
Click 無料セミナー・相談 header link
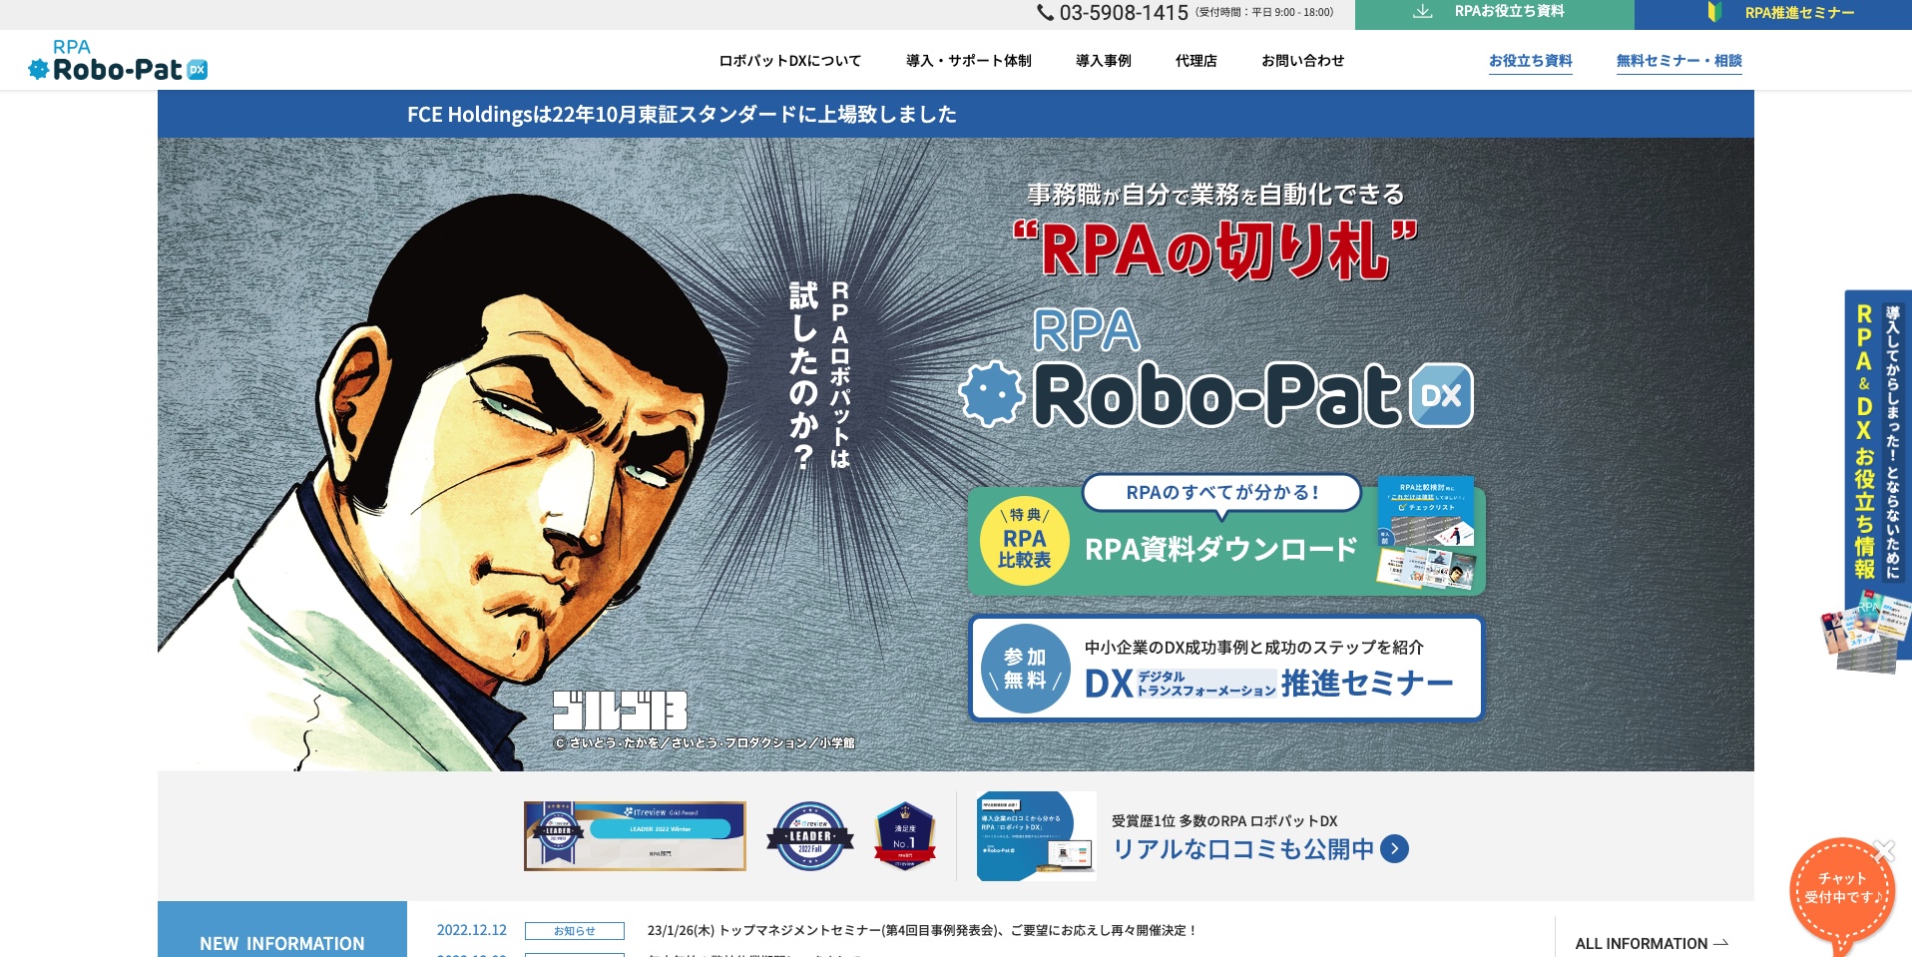pos(1678,62)
